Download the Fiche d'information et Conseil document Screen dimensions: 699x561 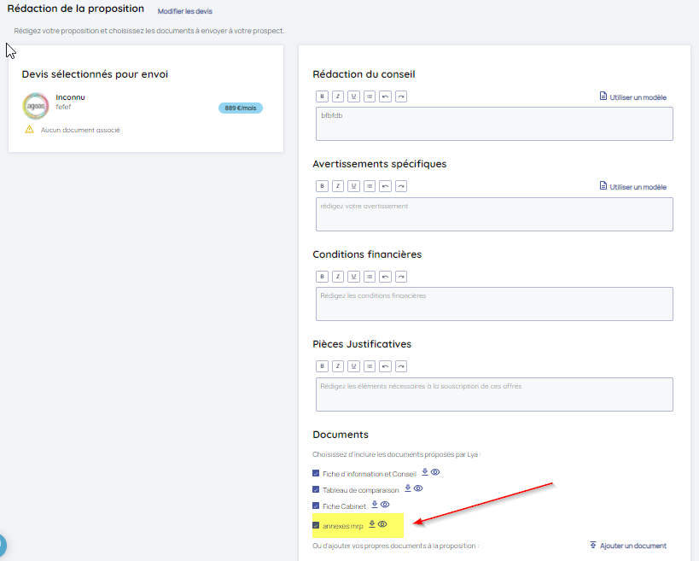coord(425,472)
